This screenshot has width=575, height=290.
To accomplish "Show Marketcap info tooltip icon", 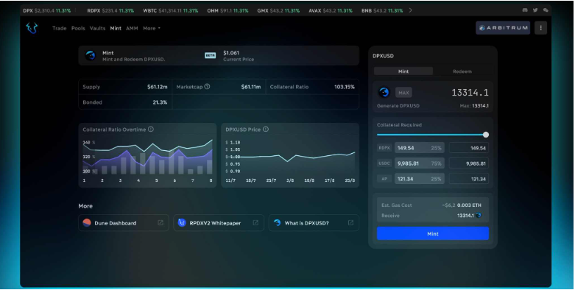I will click(x=207, y=87).
